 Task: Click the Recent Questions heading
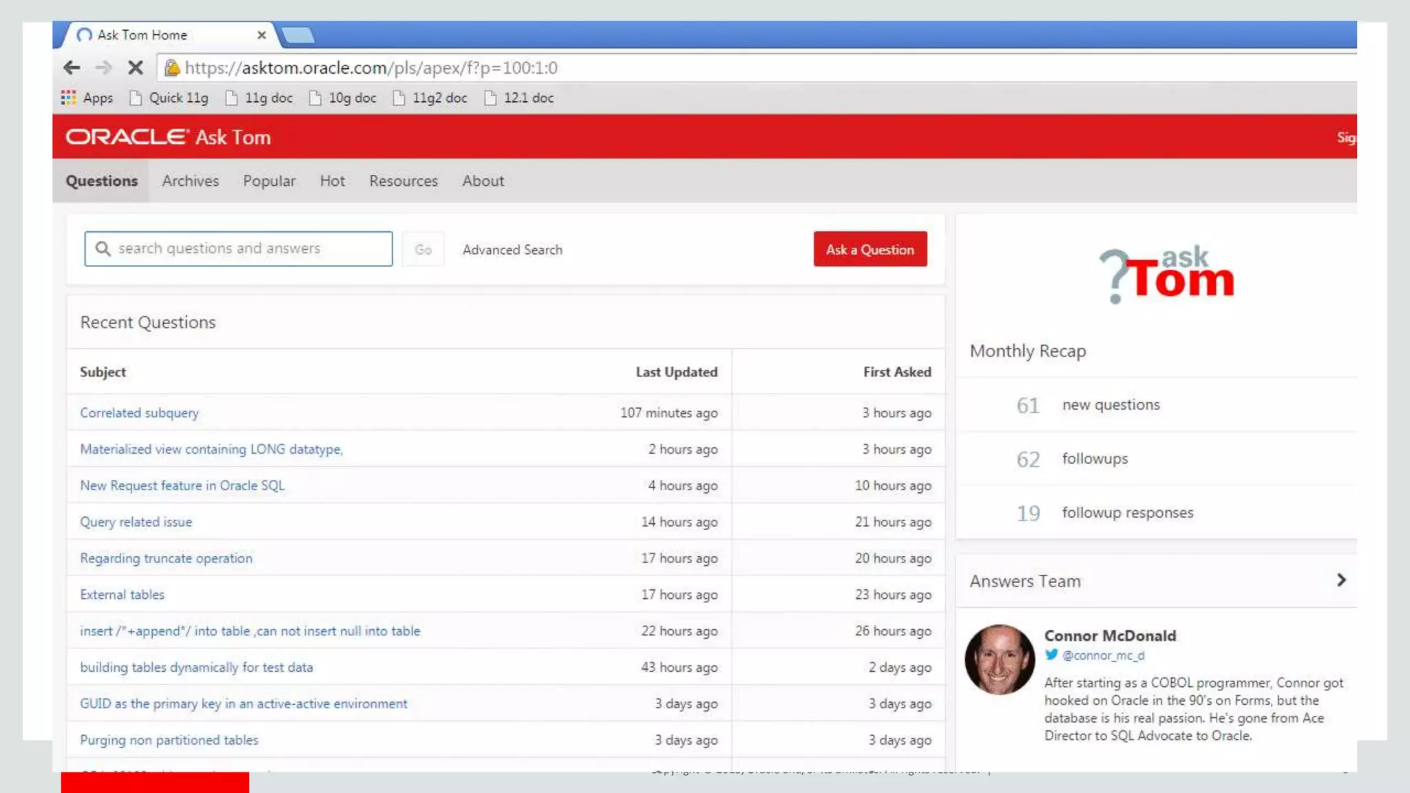pos(147,322)
